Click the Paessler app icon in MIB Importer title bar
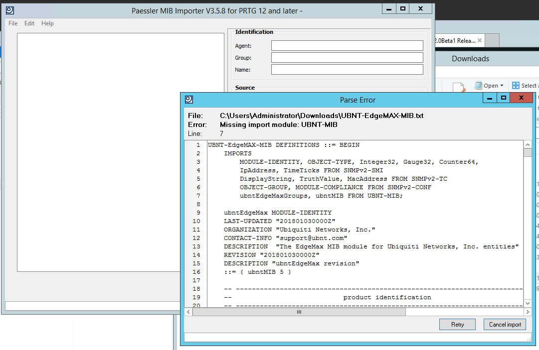 (10, 10)
